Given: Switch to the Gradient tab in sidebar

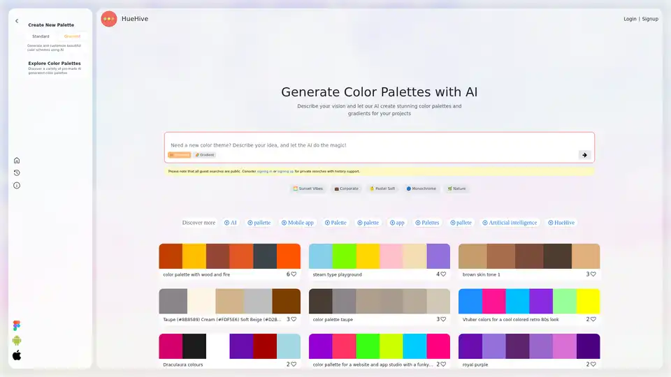Looking at the screenshot, I should [x=72, y=36].
